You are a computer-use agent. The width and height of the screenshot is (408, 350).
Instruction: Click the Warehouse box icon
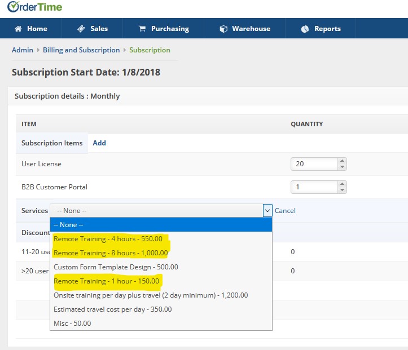point(223,29)
